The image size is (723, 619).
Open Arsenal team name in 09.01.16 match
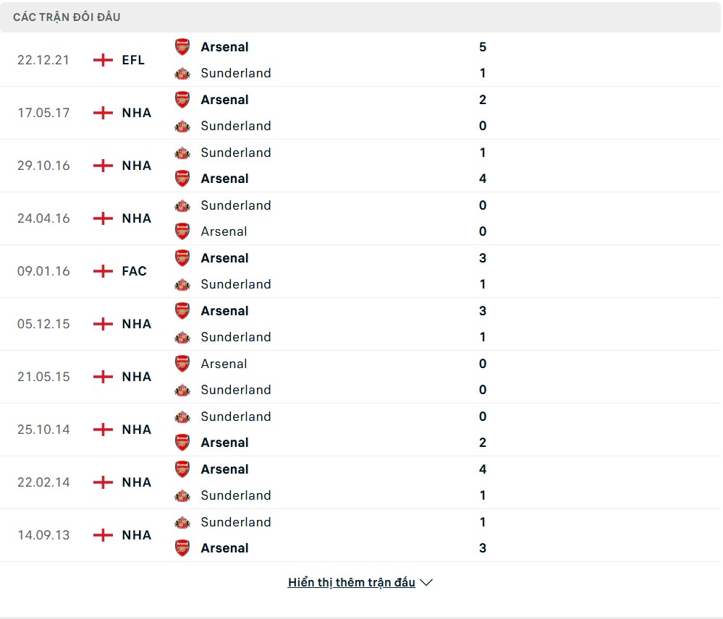[x=224, y=258]
